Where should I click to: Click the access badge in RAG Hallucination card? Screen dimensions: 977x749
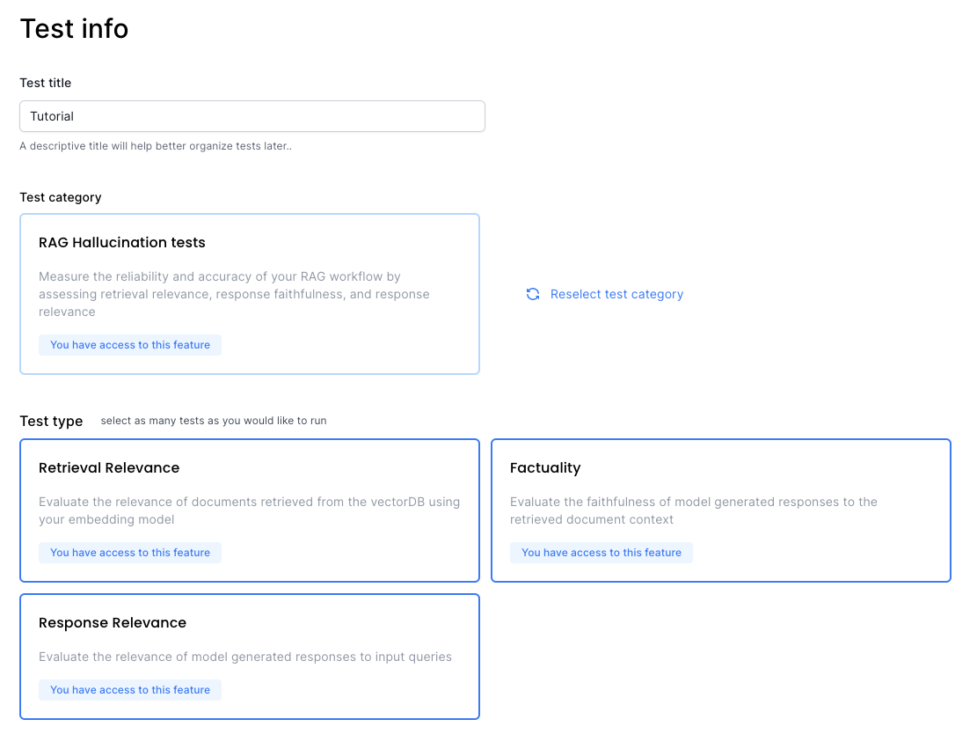pyautogui.click(x=130, y=345)
